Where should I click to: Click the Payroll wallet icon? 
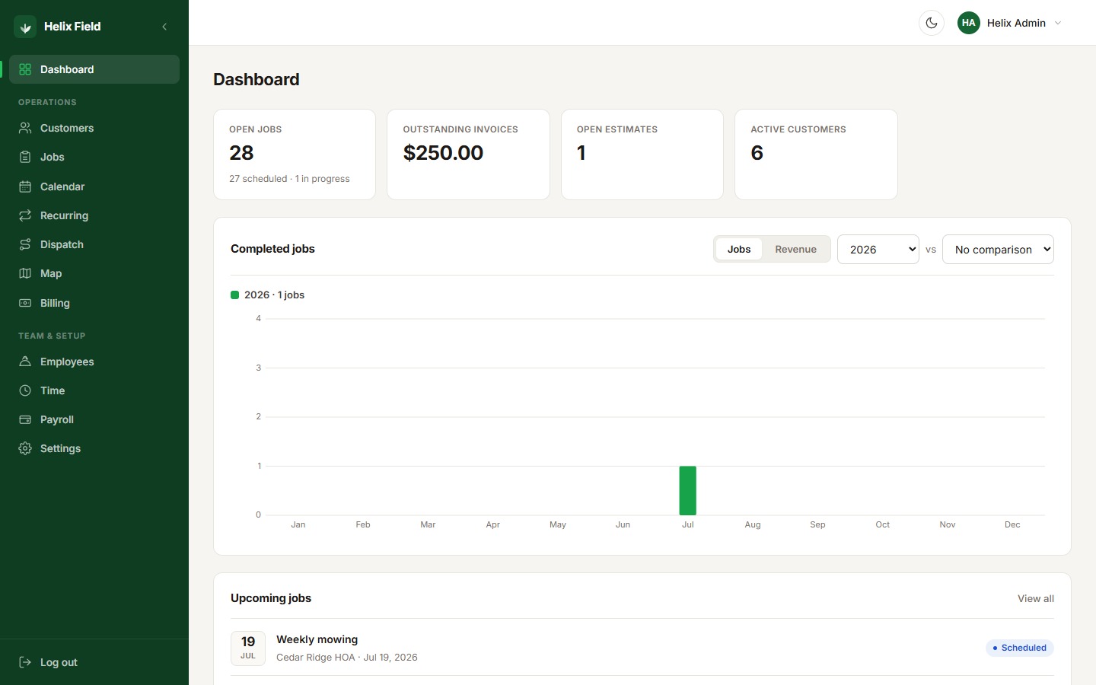pyautogui.click(x=25, y=419)
